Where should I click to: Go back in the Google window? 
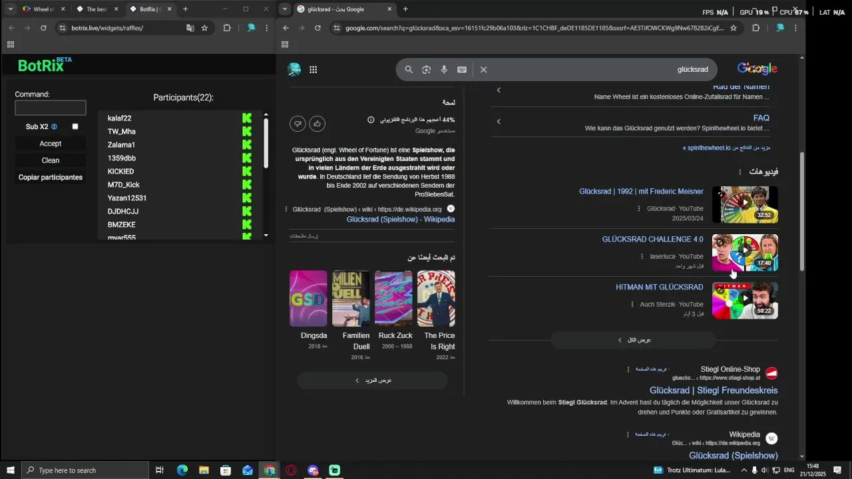click(286, 28)
